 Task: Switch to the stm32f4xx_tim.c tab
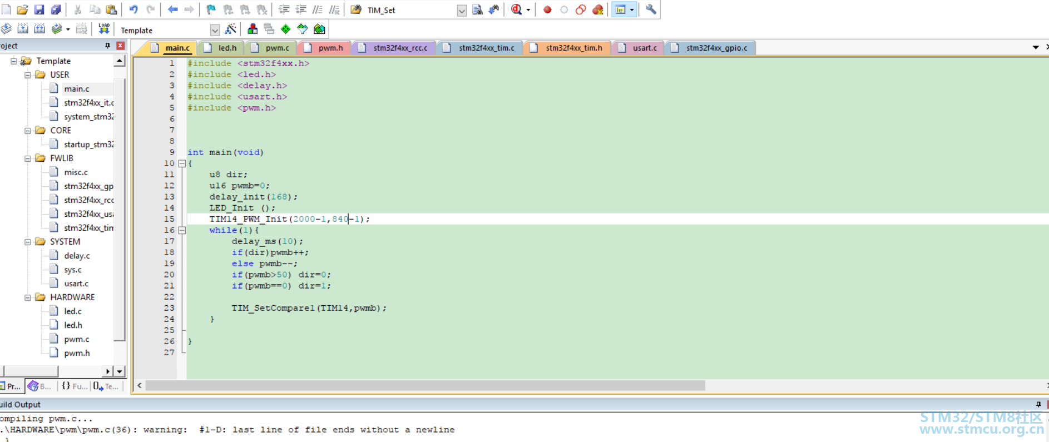[480, 48]
